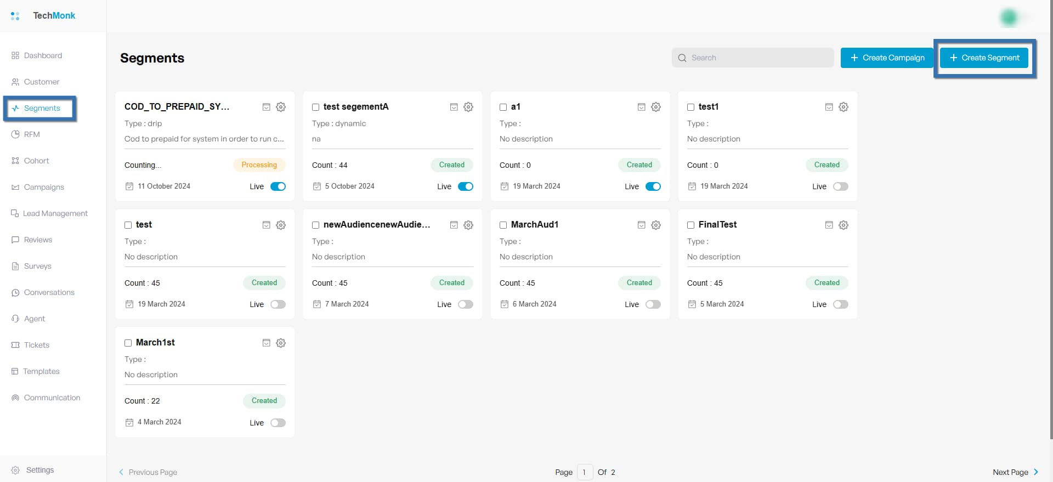
Task: Tick the FinalTest checkbox
Action: [691, 225]
